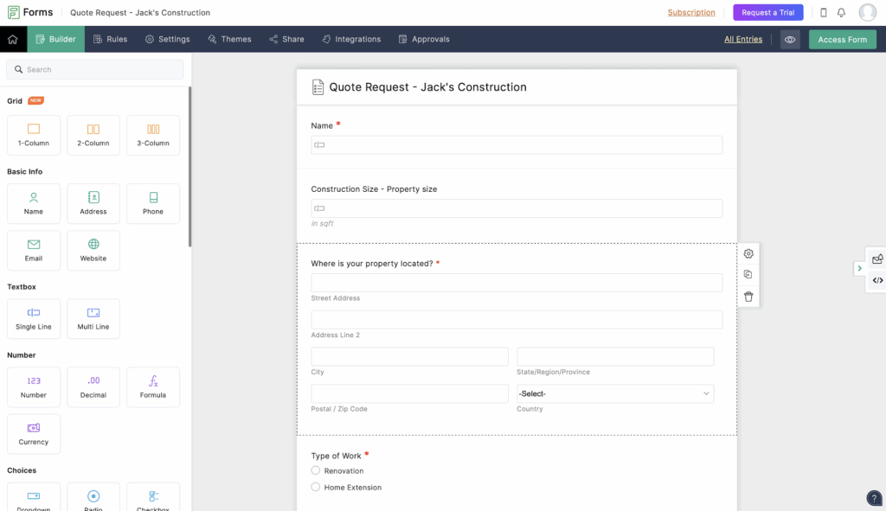Click the Postal / Zip Code input field
Image resolution: width=886 pixels, height=511 pixels.
point(409,393)
